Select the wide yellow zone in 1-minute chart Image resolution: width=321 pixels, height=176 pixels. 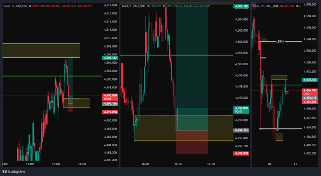[184, 128]
